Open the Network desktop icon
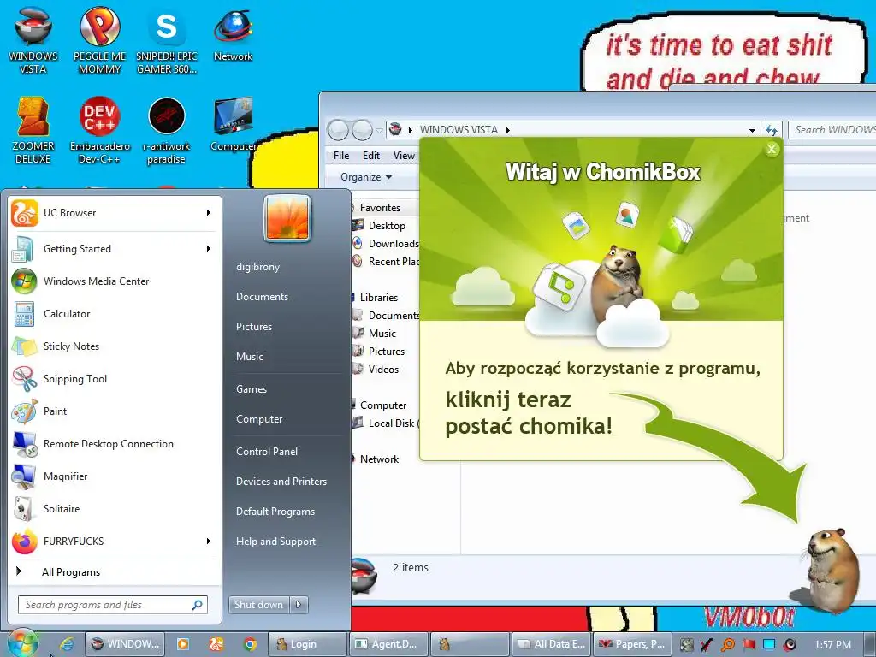The width and height of the screenshot is (876, 657). tap(233, 34)
